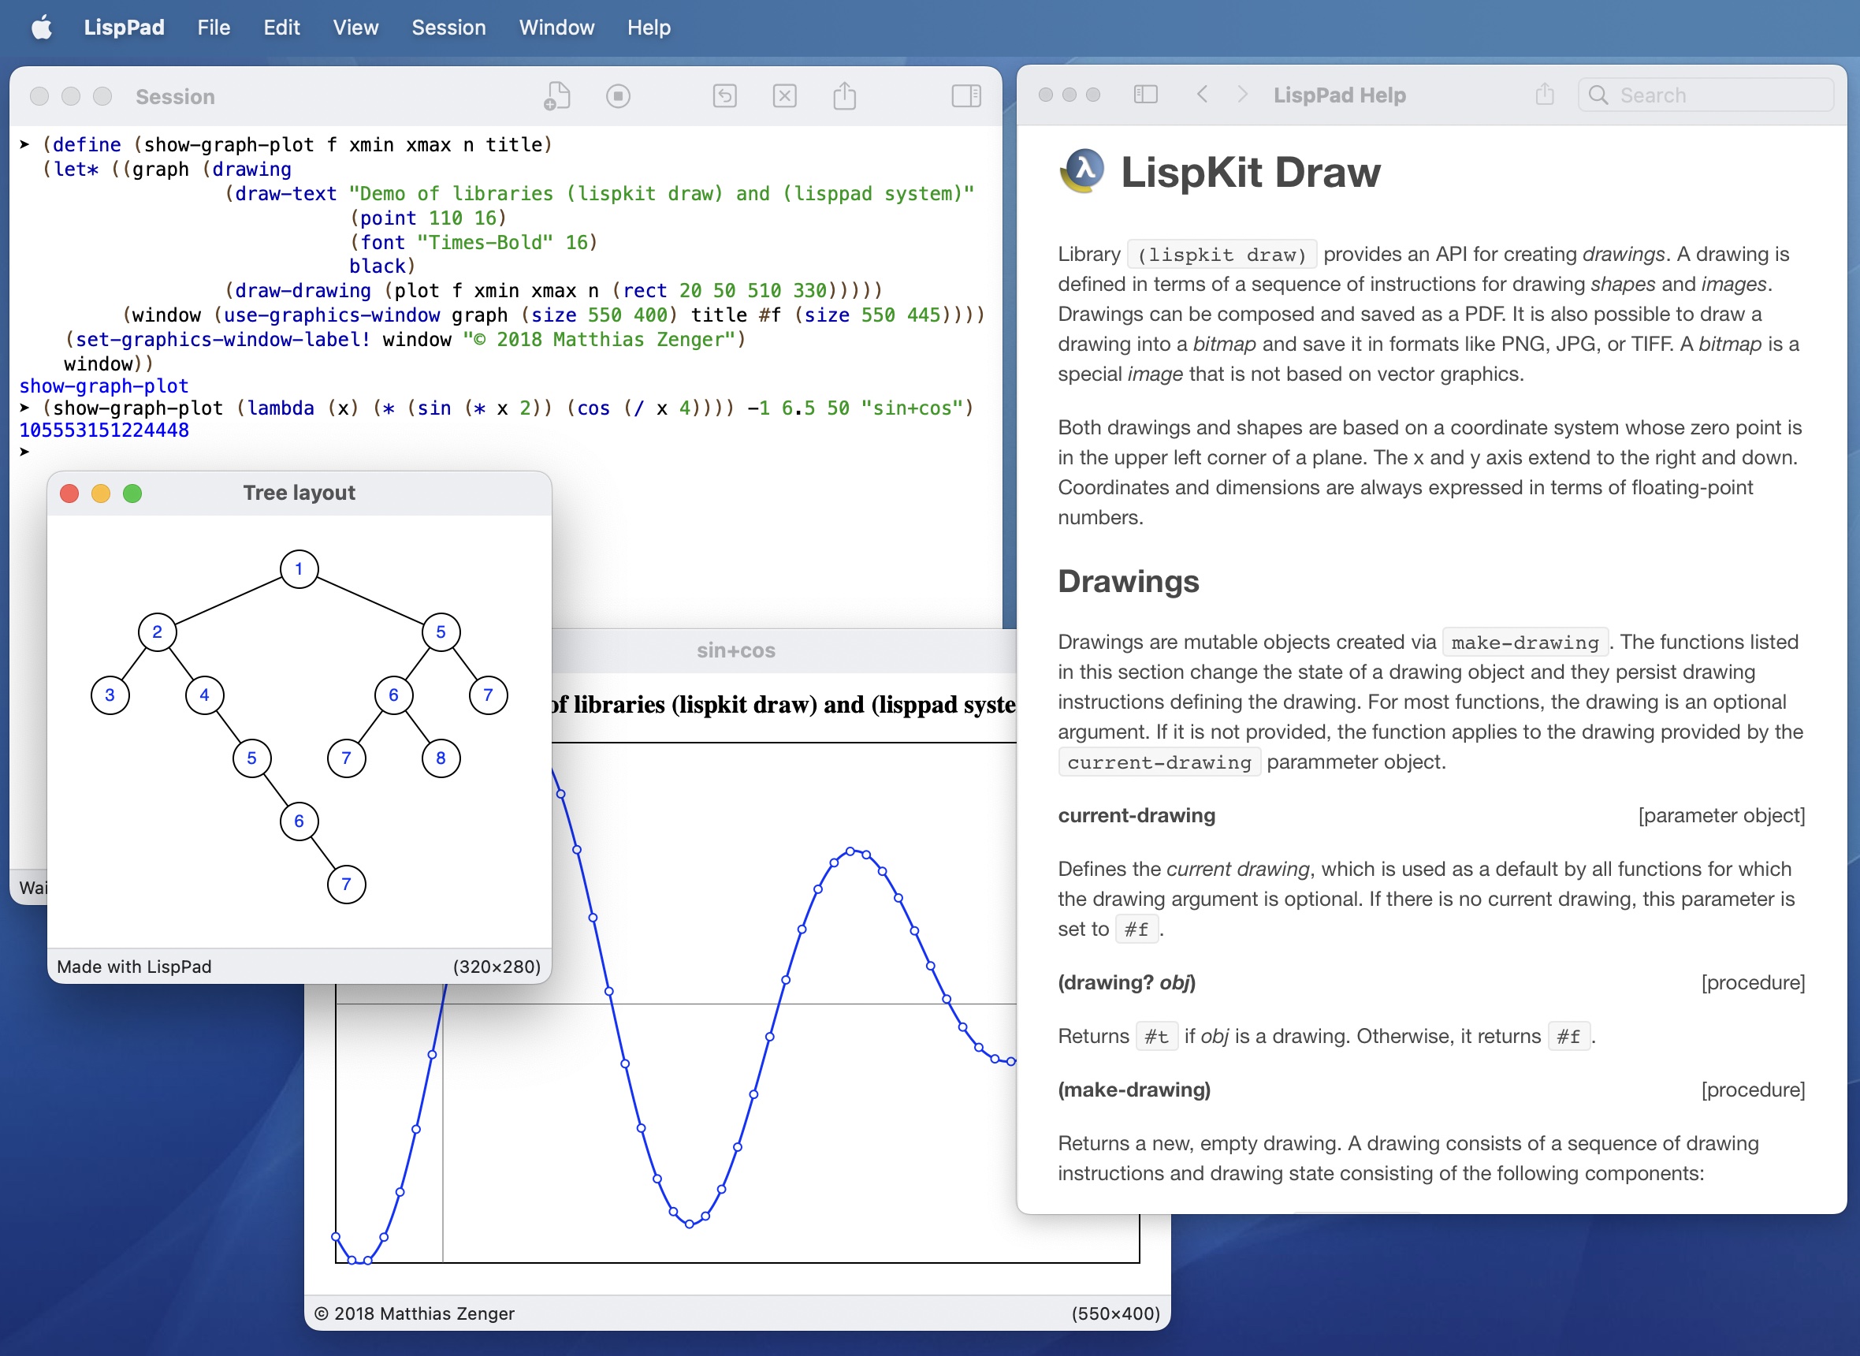This screenshot has height=1356, width=1860.
Task: Click the share icon in Session toolbar
Action: tap(844, 95)
